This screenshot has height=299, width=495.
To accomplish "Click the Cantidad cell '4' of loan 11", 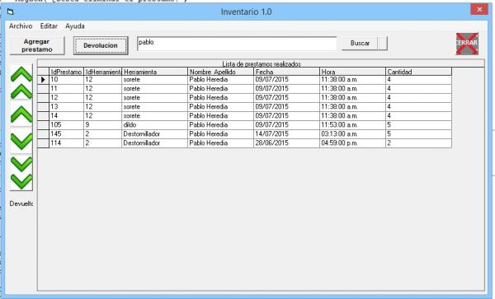I will point(418,88).
